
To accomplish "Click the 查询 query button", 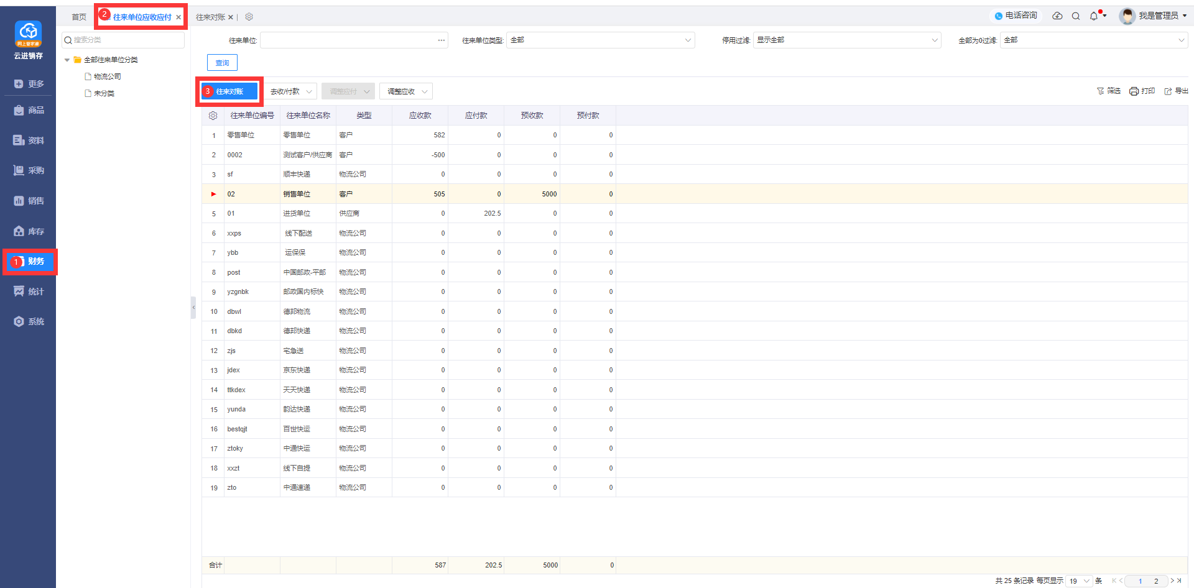I will click(x=222, y=63).
